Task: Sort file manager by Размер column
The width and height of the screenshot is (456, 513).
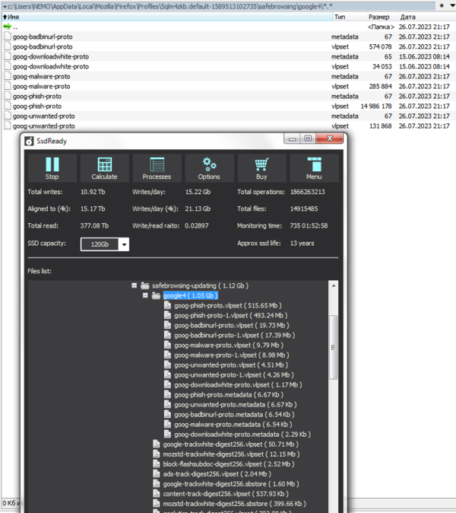Action: 382,17
